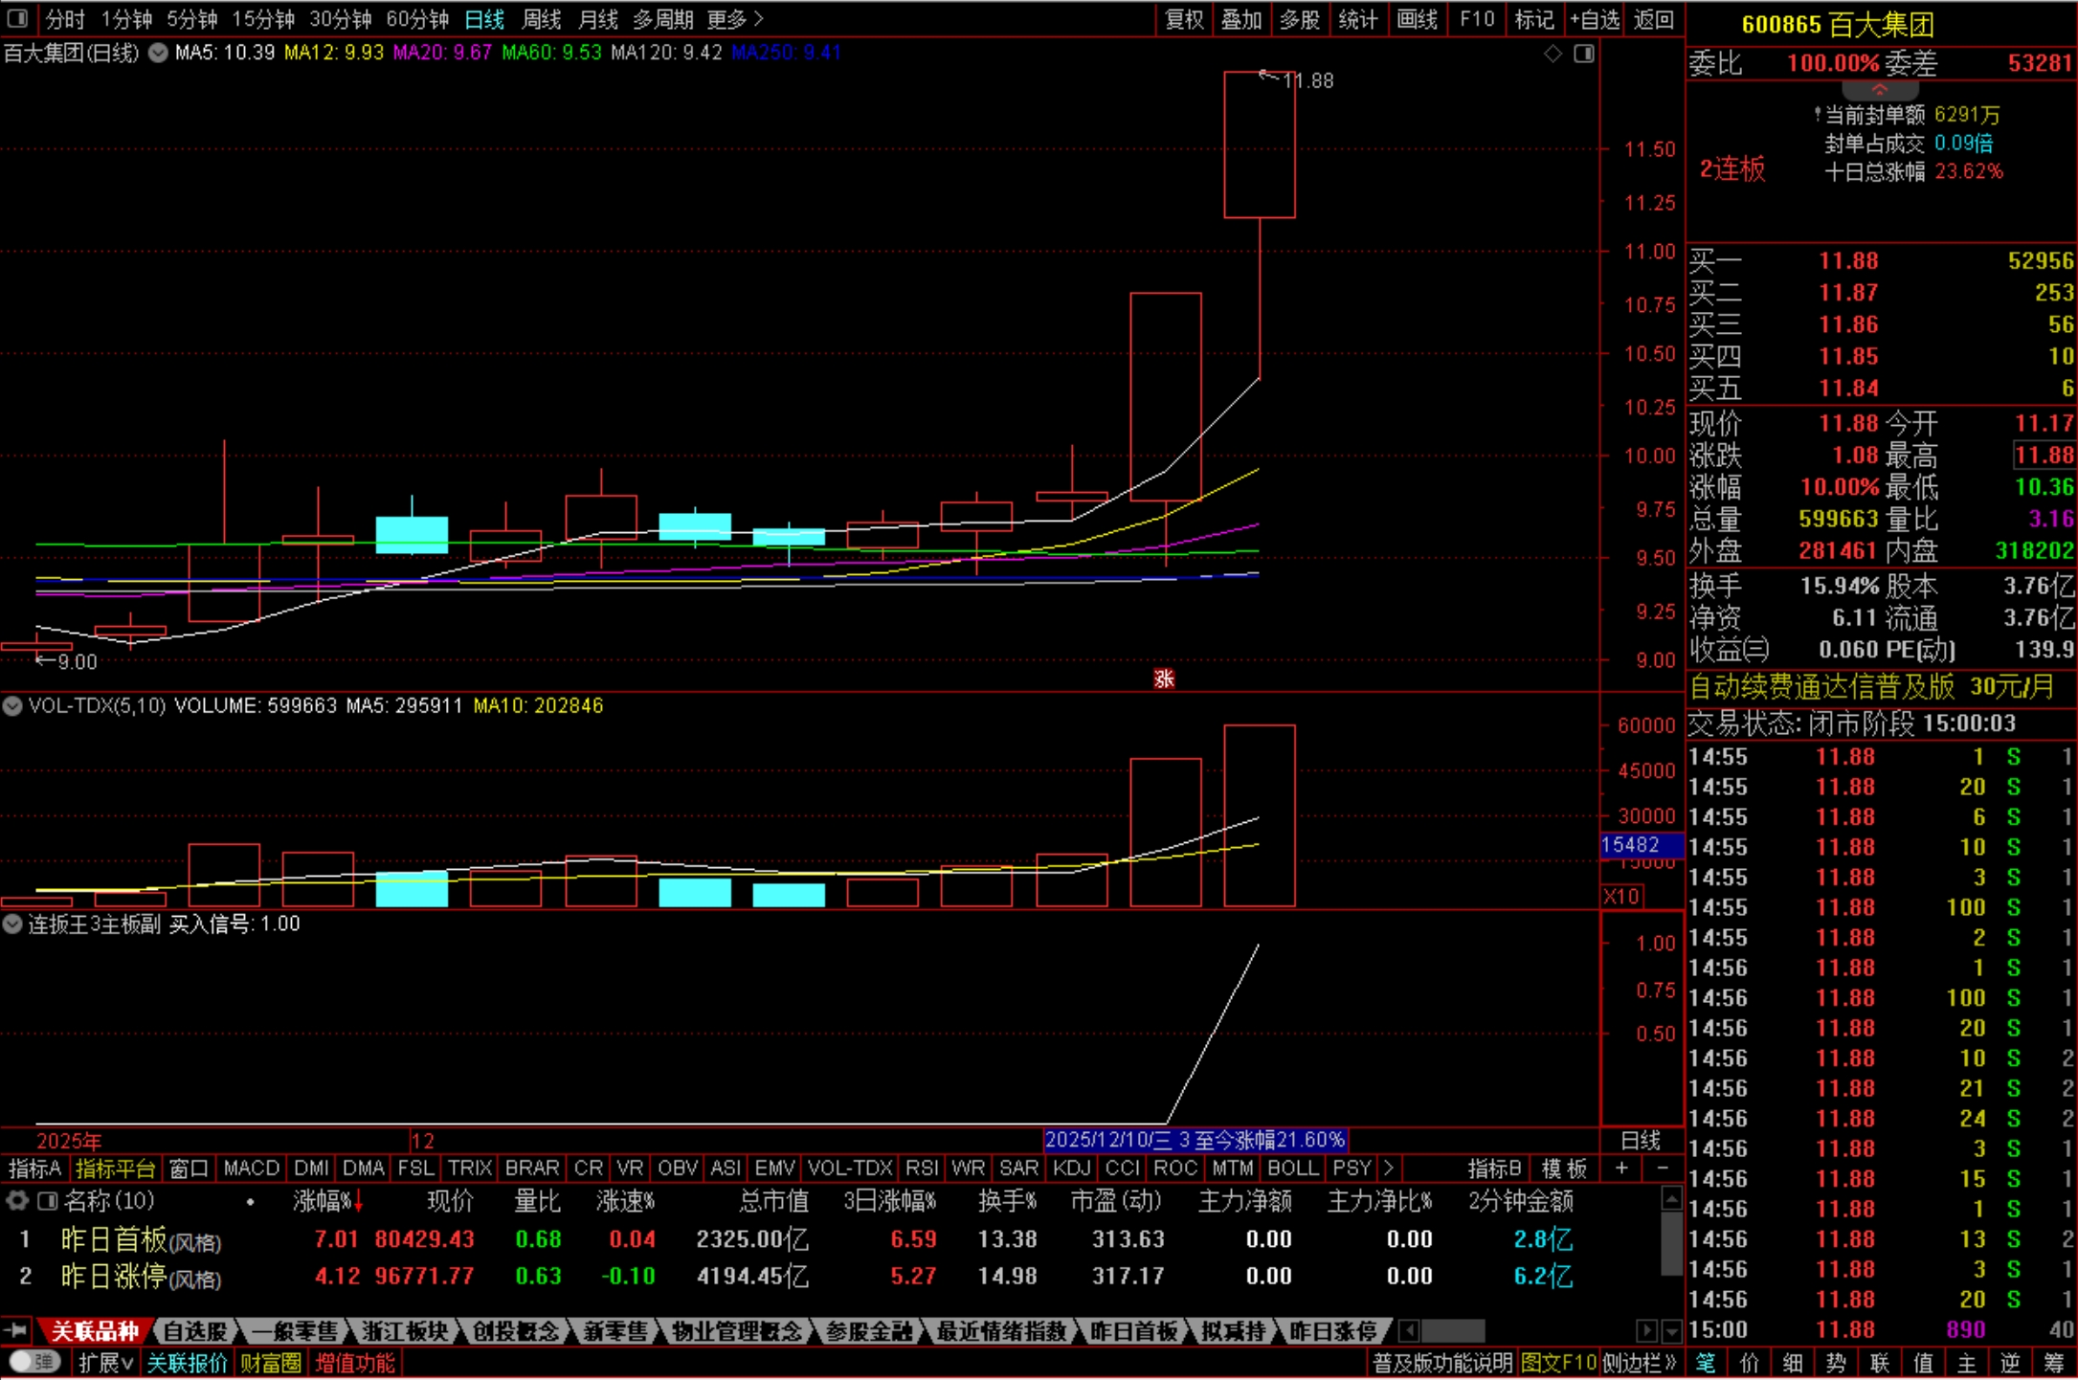Open the 扩展 dropdown at bottom
2078x1380 pixels.
104,1363
